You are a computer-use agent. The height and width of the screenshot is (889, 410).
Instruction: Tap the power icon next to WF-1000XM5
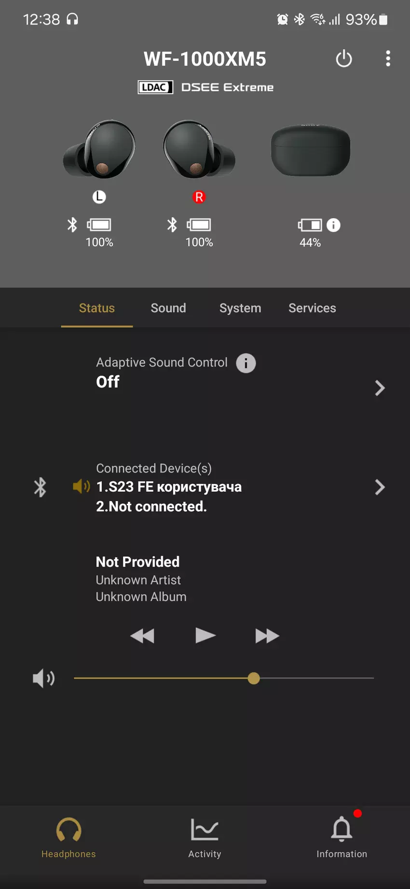tap(343, 59)
